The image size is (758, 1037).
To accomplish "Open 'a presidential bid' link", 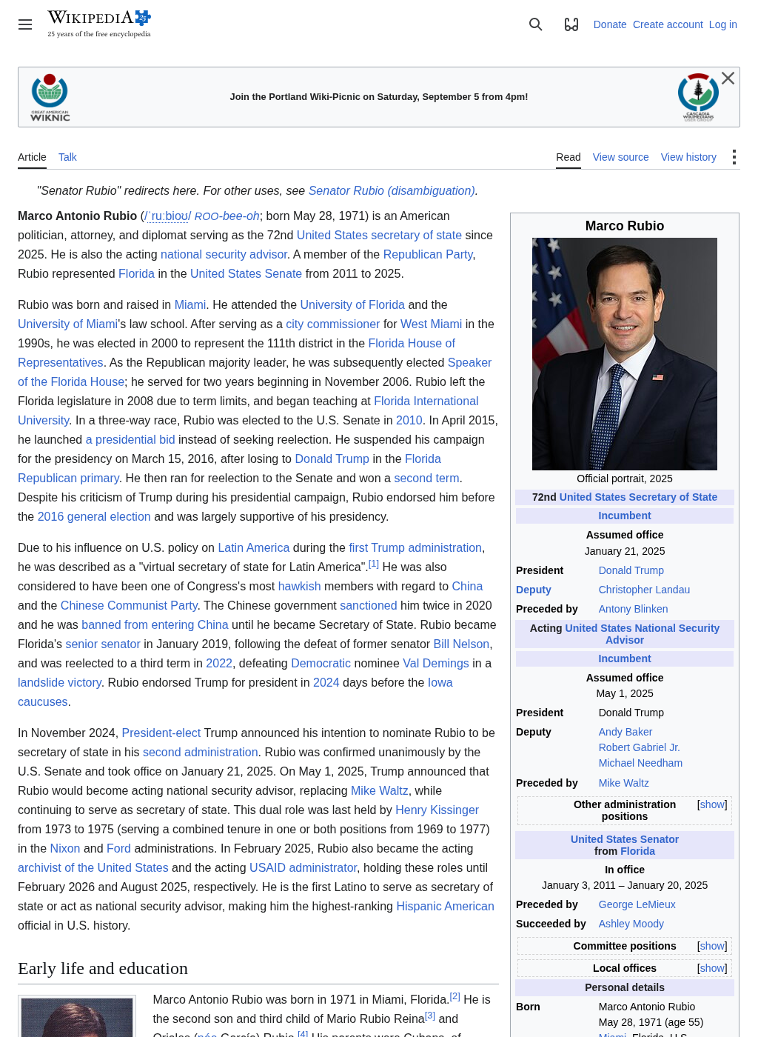I will (130, 439).
